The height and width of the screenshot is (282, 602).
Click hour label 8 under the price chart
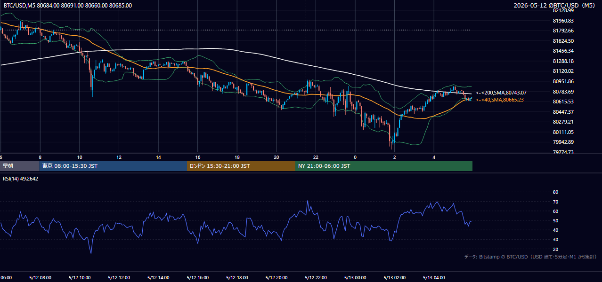point(40,157)
